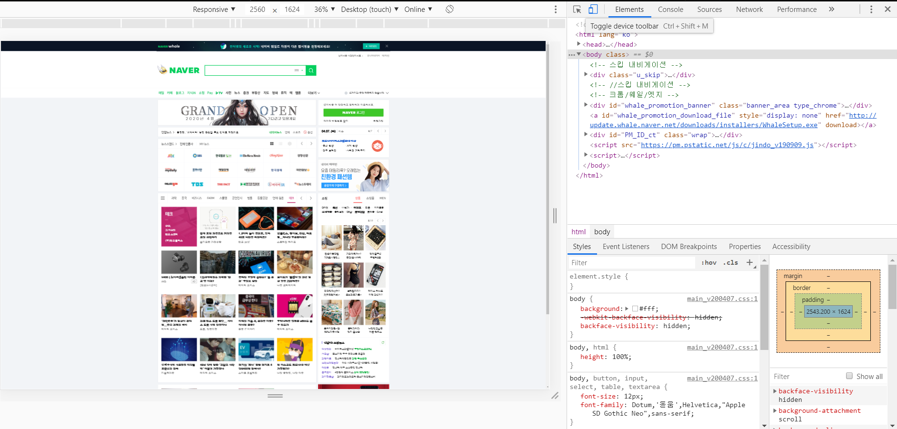The height and width of the screenshot is (429, 897).
Task: Expand the backface-visibility computed property
Action: 775,391
